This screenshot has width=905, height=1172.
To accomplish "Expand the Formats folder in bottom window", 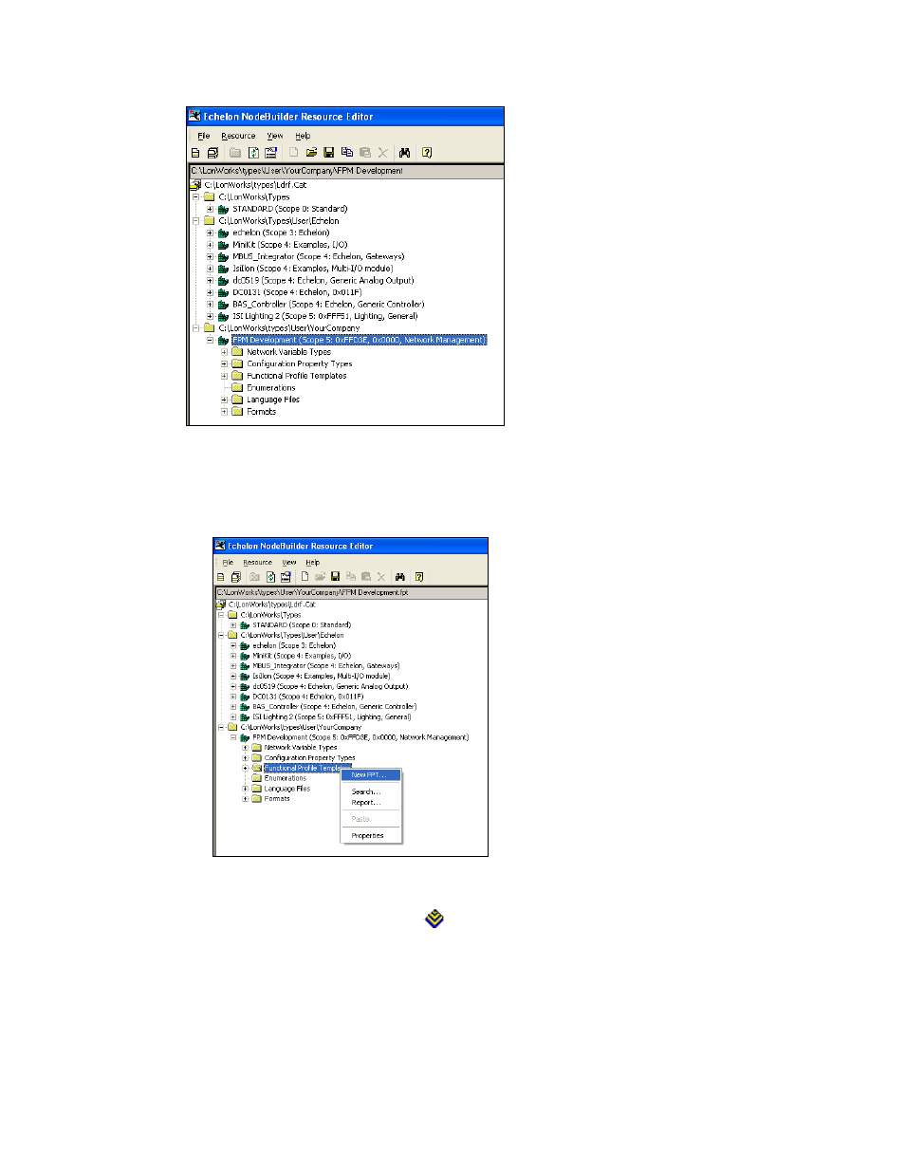I will [245, 799].
